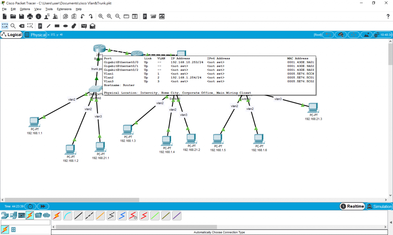This screenshot has width=393, height=235.
Task: Open the Tools menu
Action: point(49,9)
